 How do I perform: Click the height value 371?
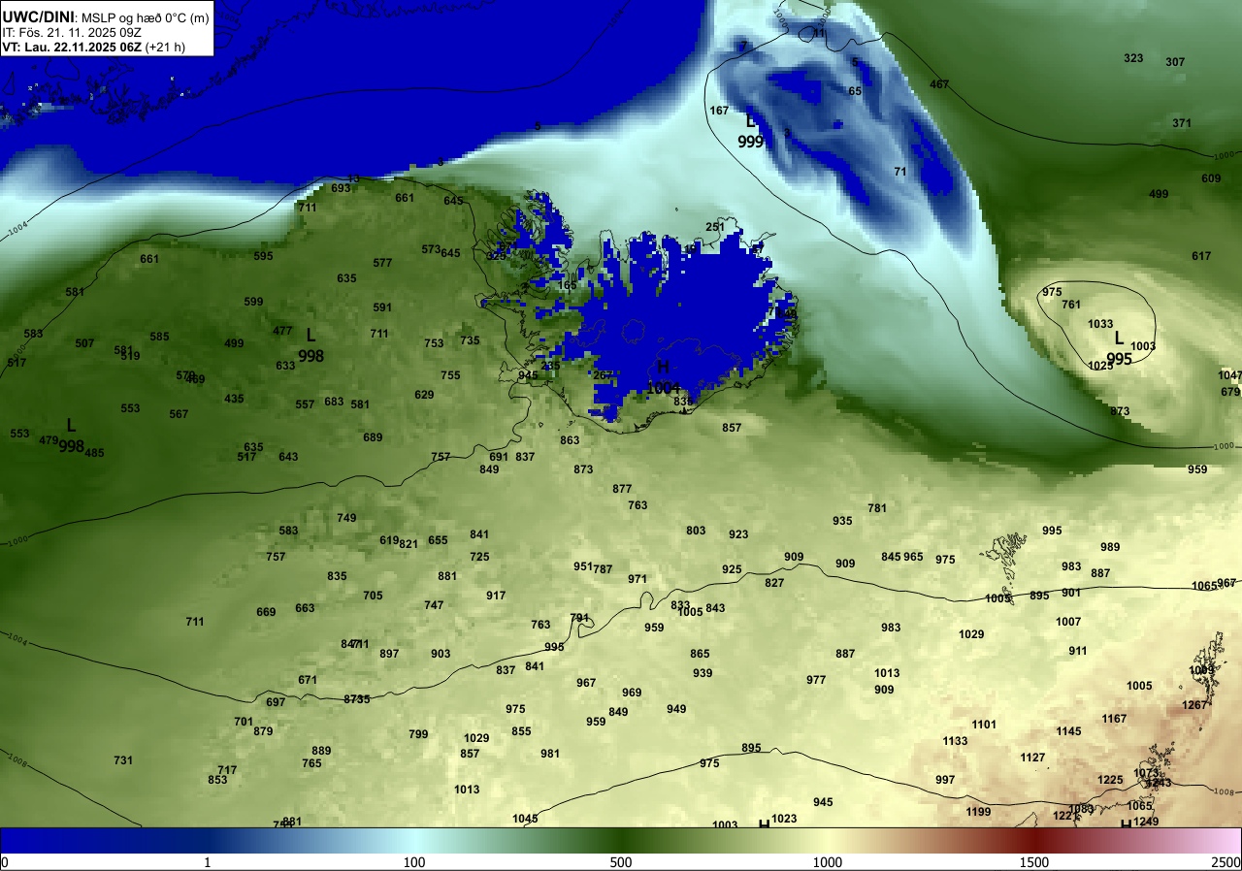(x=1182, y=123)
